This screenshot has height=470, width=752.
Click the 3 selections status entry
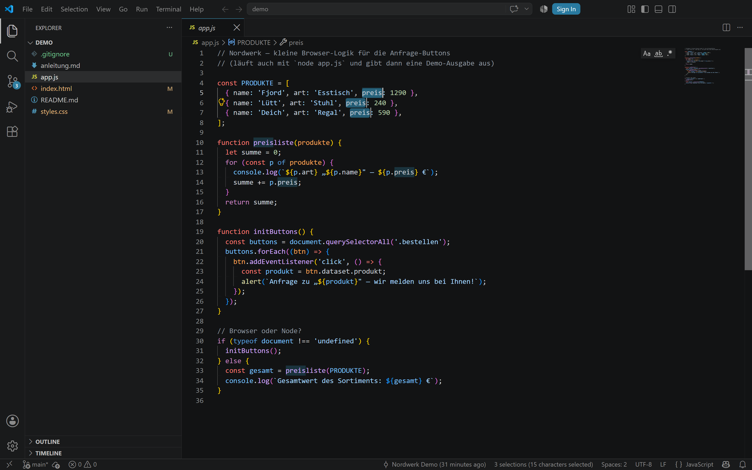click(x=544, y=464)
